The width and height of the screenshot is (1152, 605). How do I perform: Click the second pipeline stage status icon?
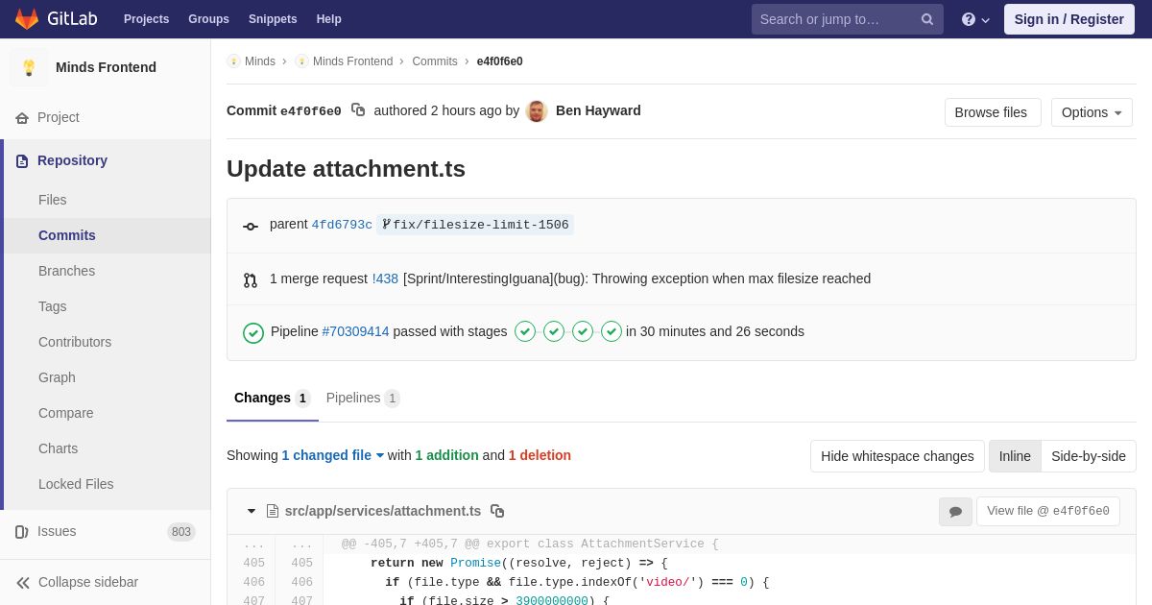(x=554, y=331)
